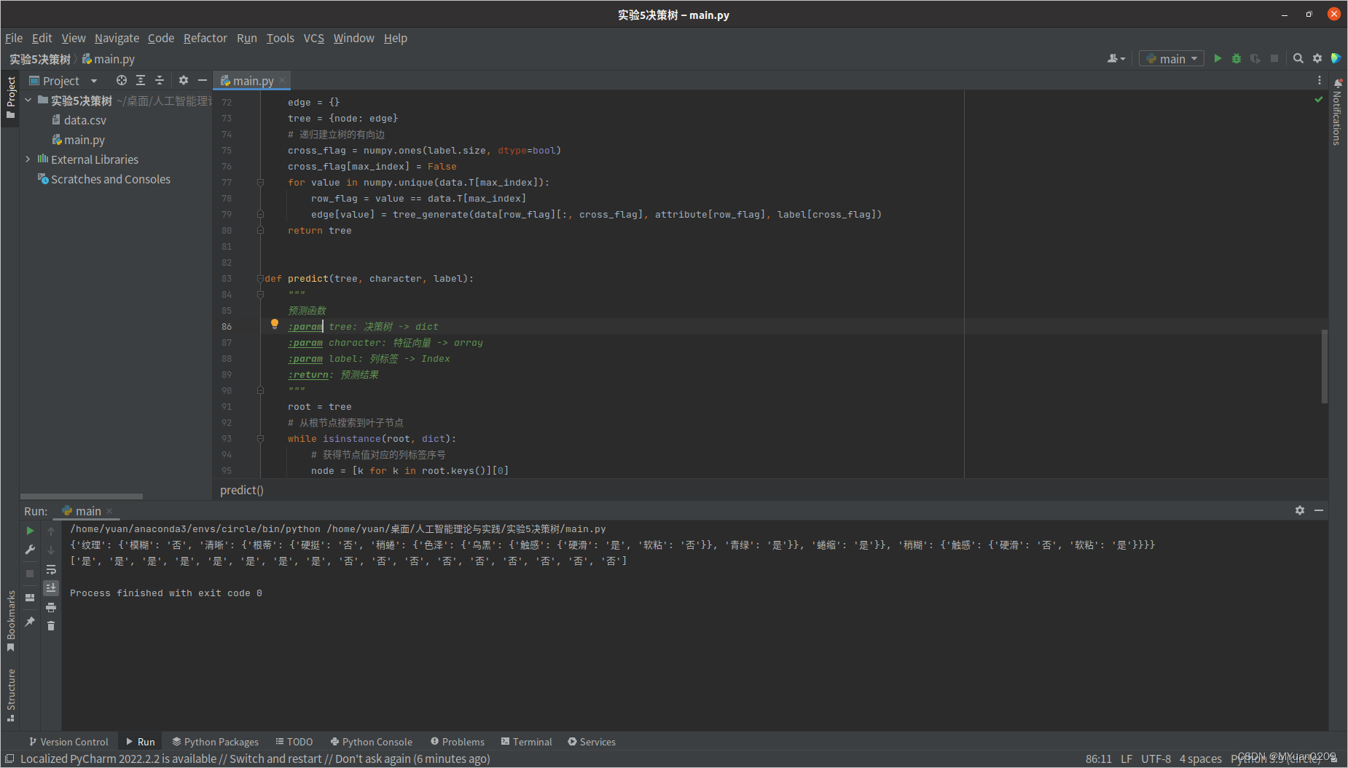1348x768 pixels.
Task: Expand all in Project panel
Action: [141, 80]
